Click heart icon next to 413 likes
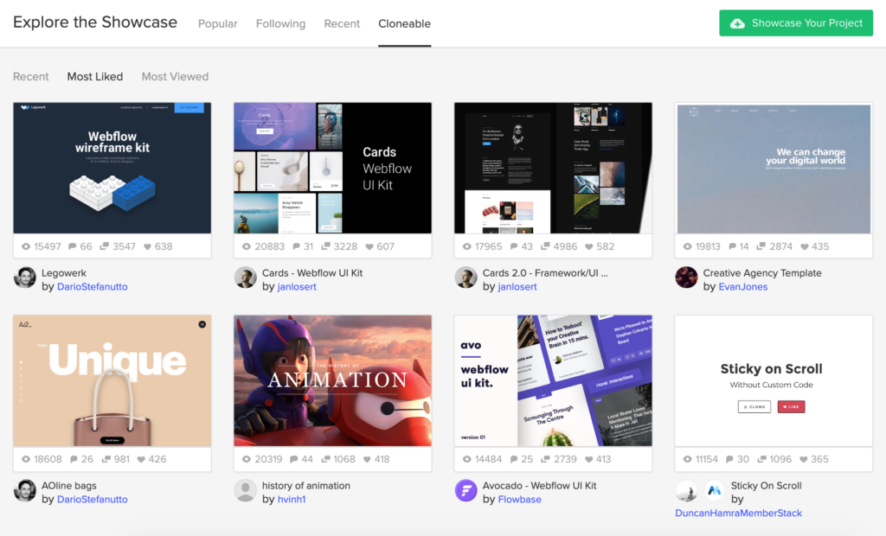This screenshot has width=886, height=536. click(588, 460)
